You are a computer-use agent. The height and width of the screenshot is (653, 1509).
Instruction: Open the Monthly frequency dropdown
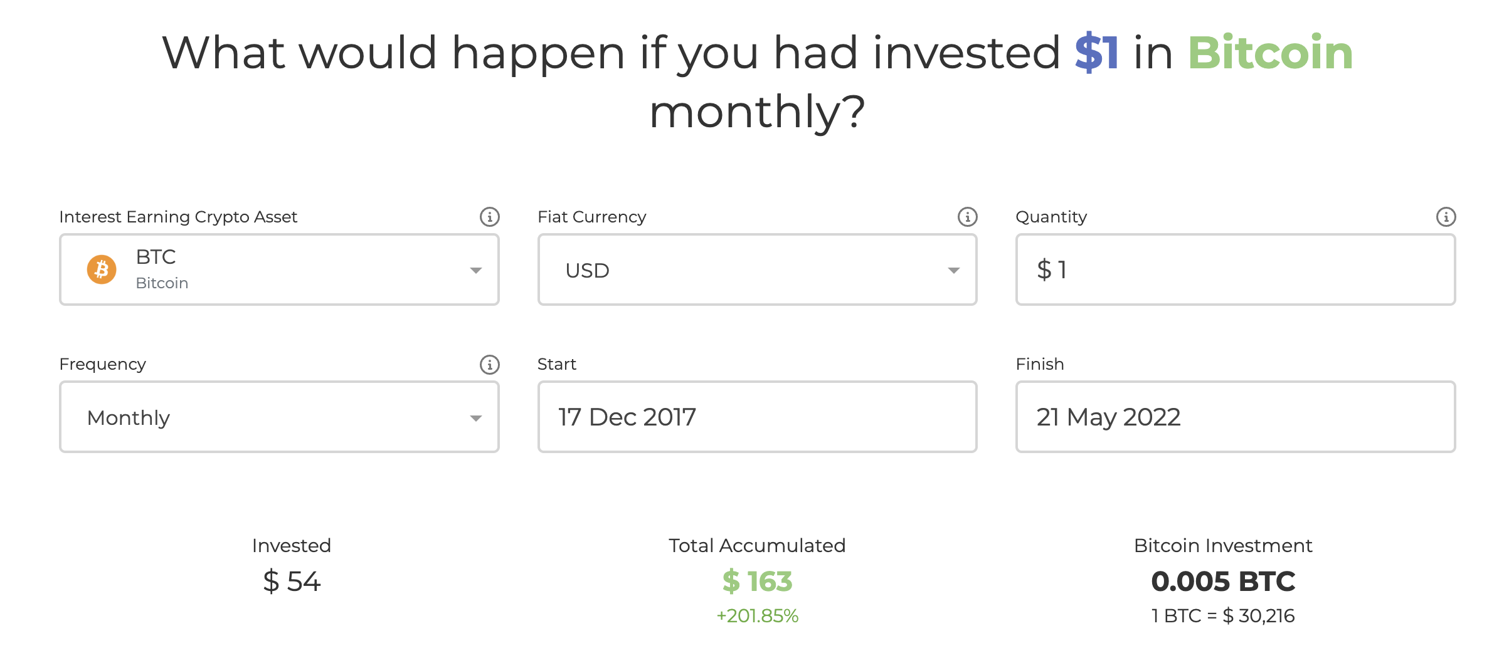(x=279, y=417)
